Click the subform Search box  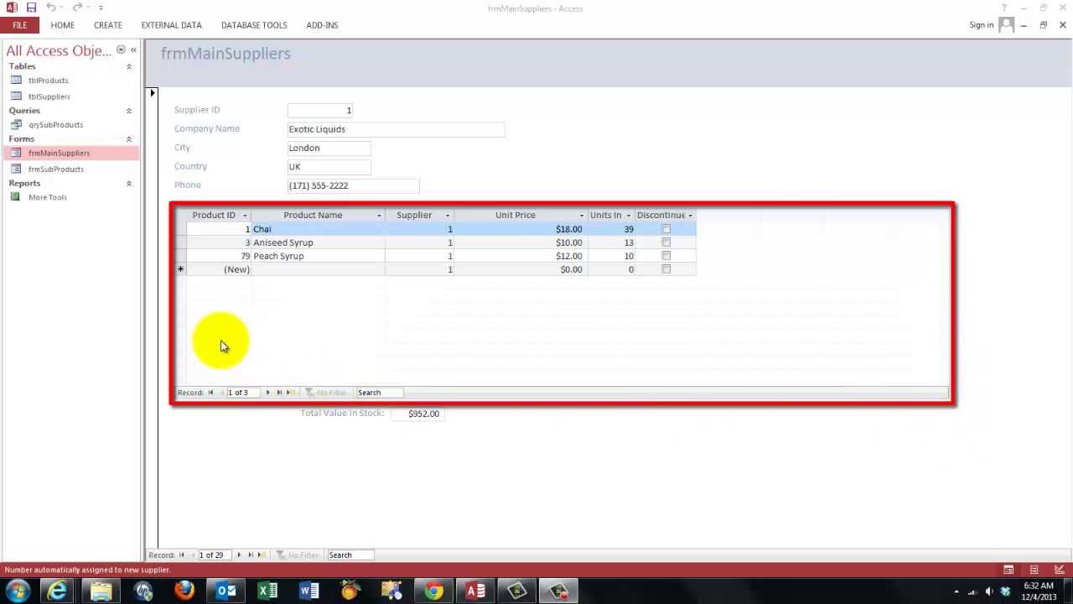379,393
